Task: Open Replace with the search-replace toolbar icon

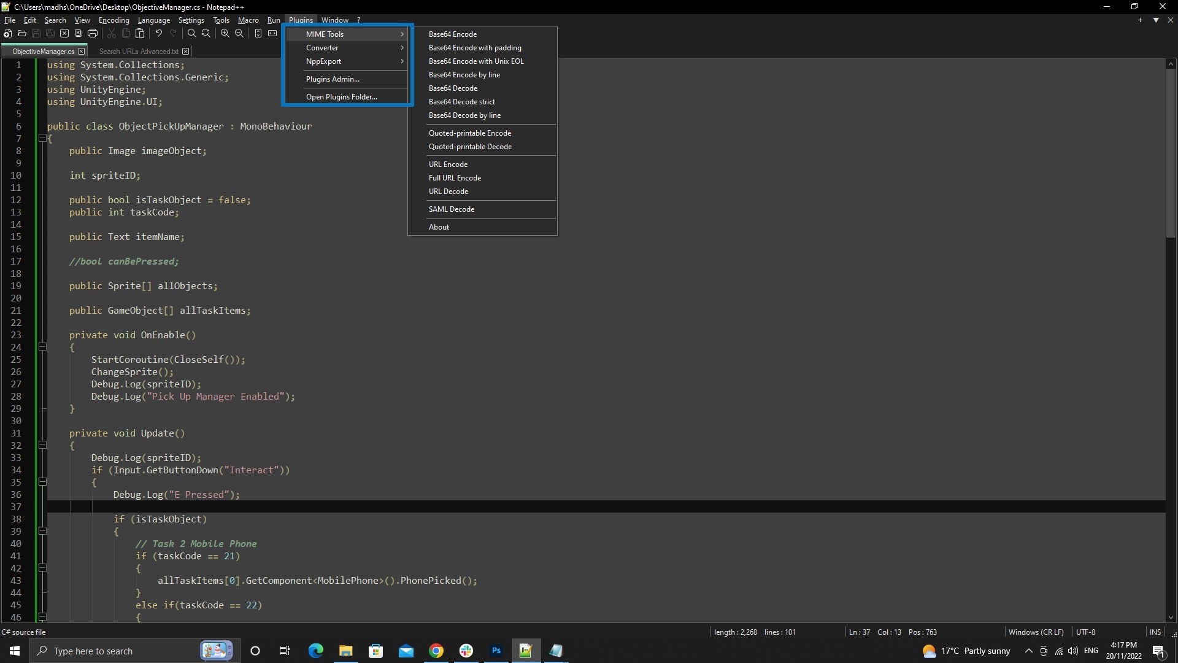Action: coord(206,34)
